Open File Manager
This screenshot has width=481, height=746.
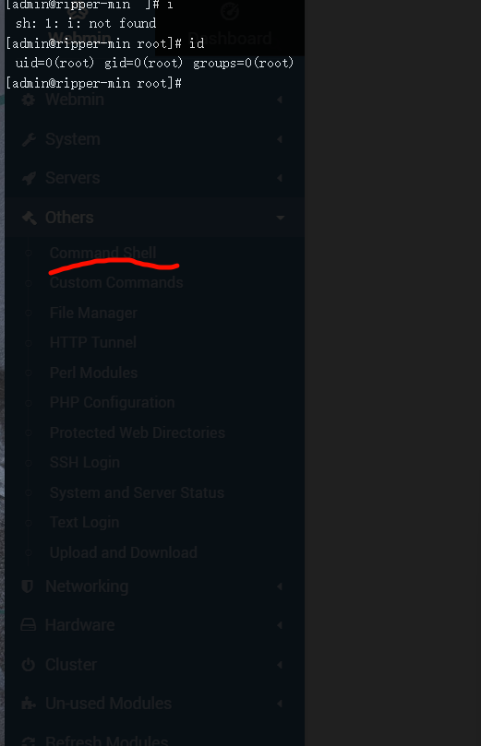(x=93, y=313)
